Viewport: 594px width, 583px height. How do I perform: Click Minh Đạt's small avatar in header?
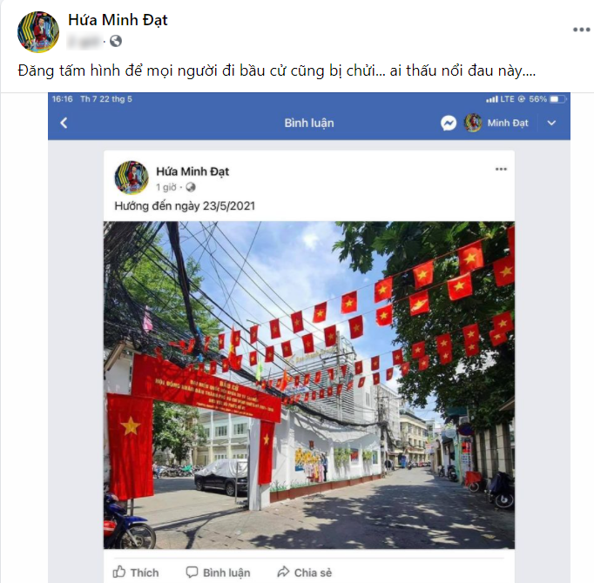tap(473, 123)
